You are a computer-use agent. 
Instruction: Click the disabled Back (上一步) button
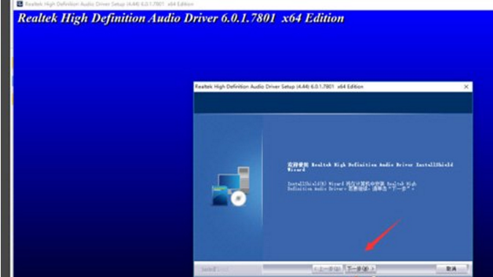[328, 269]
